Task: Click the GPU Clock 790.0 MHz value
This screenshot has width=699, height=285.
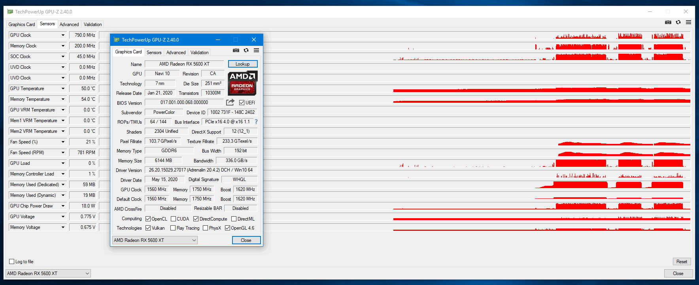Action: 83,35
